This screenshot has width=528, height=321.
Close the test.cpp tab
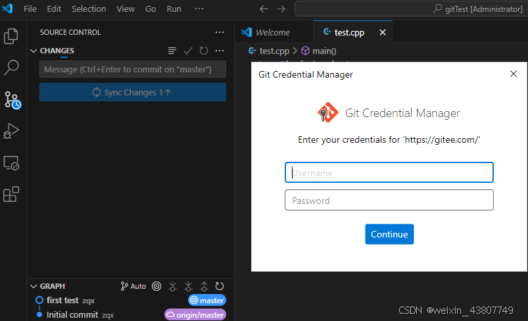pyautogui.click(x=383, y=32)
